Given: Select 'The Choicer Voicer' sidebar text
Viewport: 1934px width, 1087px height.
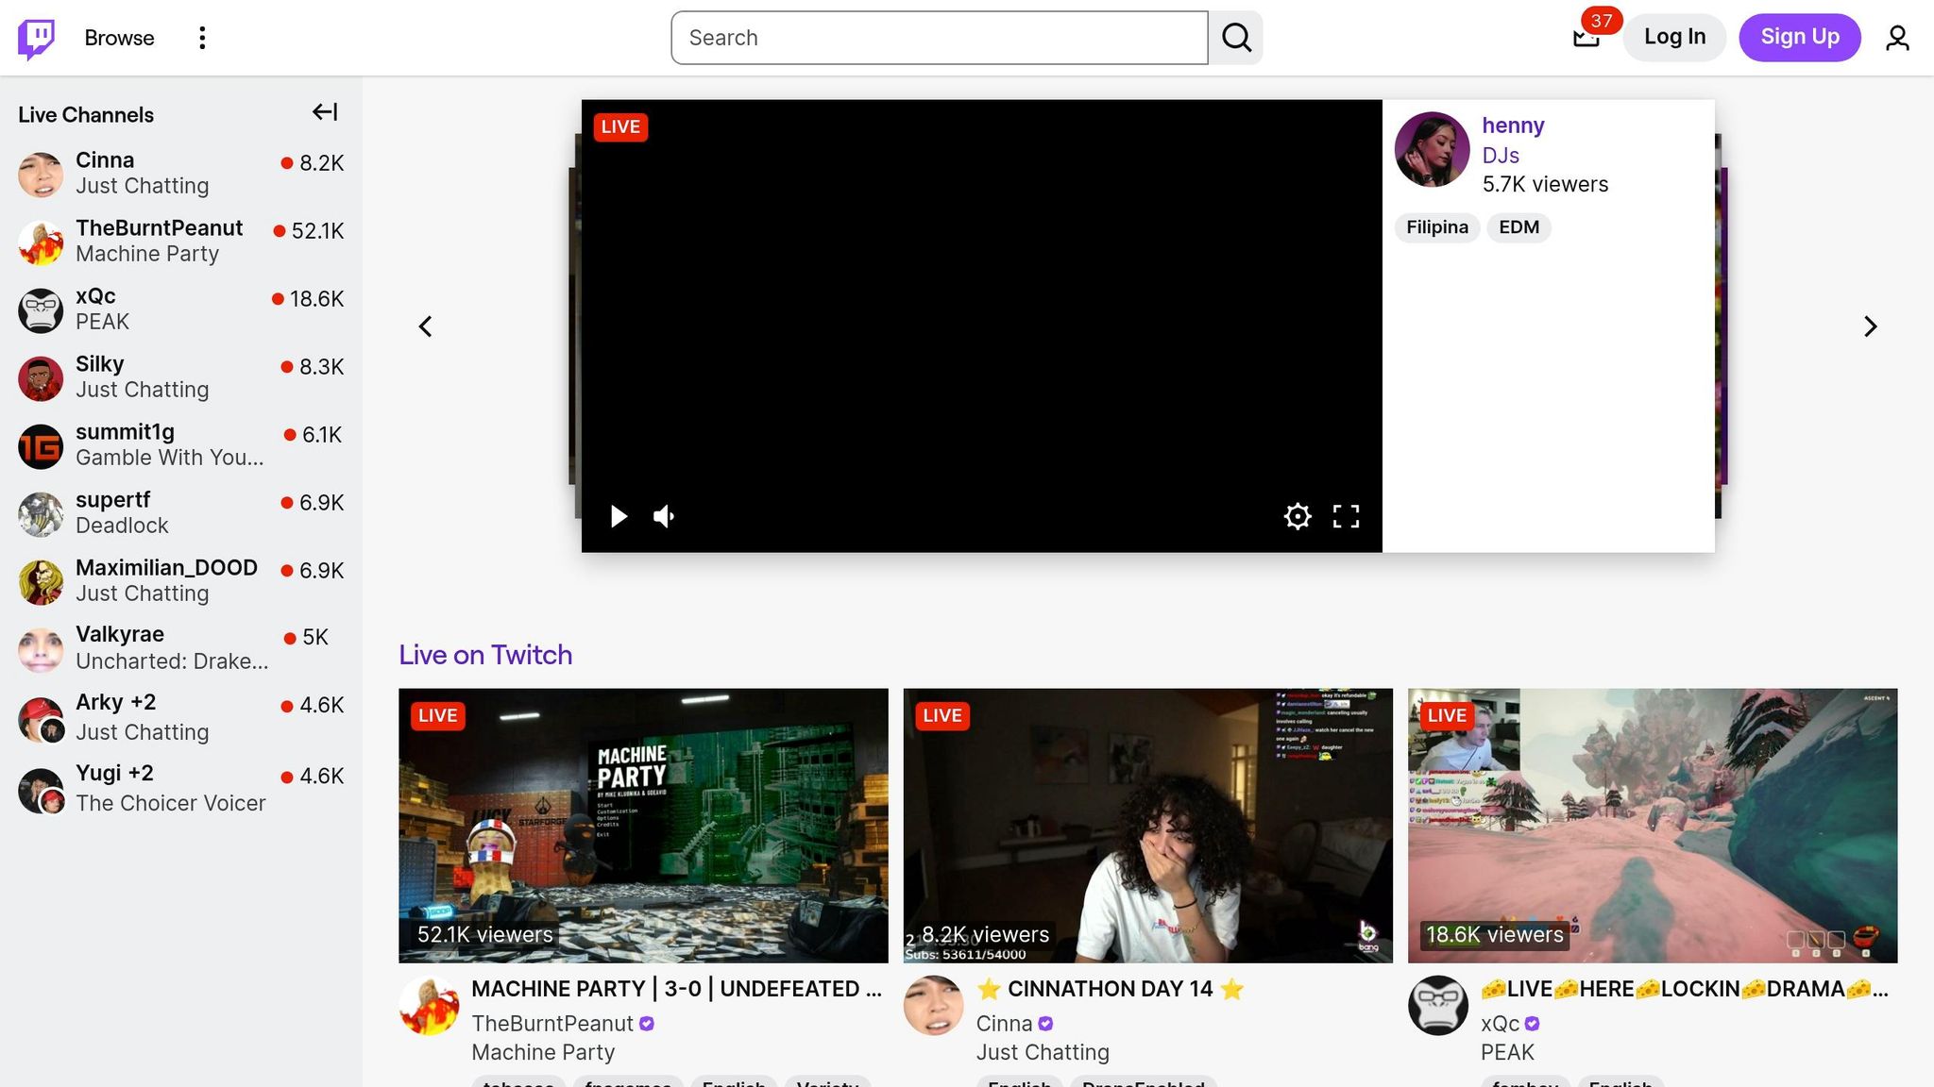Looking at the screenshot, I should pos(171,803).
